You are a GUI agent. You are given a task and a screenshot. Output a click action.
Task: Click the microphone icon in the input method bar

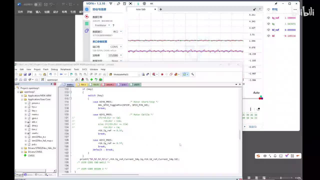[275, 156]
